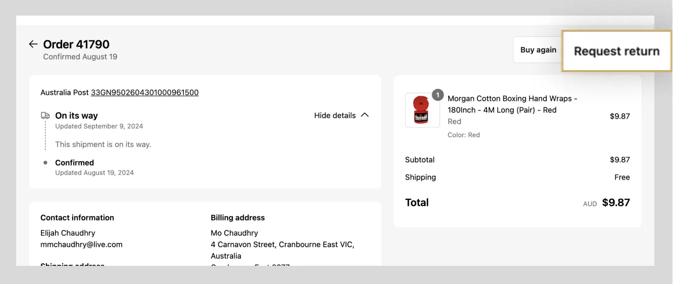Click the back arrow beside Order 41790
Screen dimensions: 673x284
tap(33, 44)
